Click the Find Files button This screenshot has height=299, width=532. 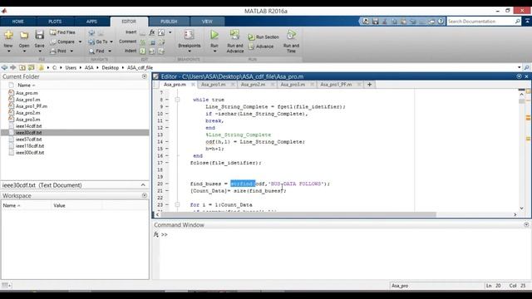click(63, 32)
